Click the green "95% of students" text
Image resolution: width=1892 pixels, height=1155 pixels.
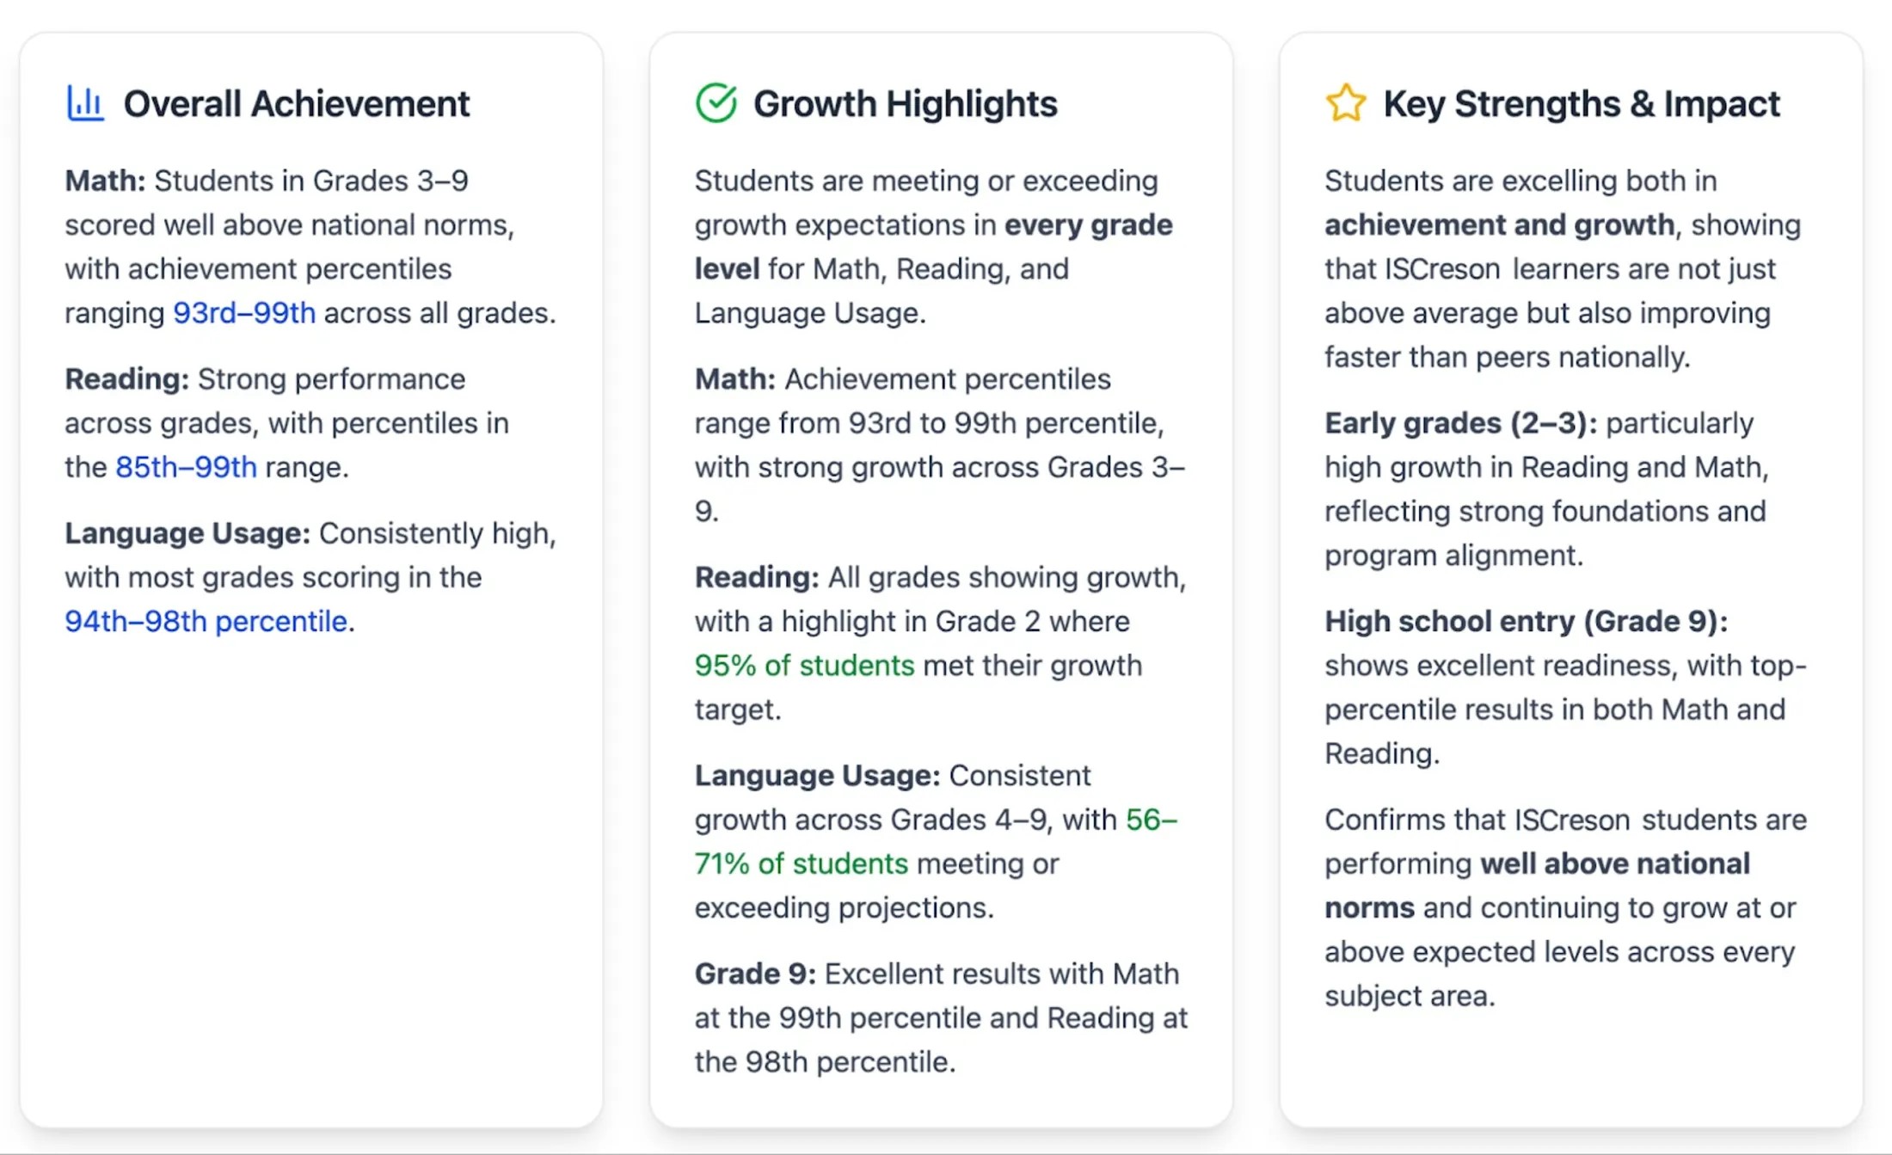point(804,666)
